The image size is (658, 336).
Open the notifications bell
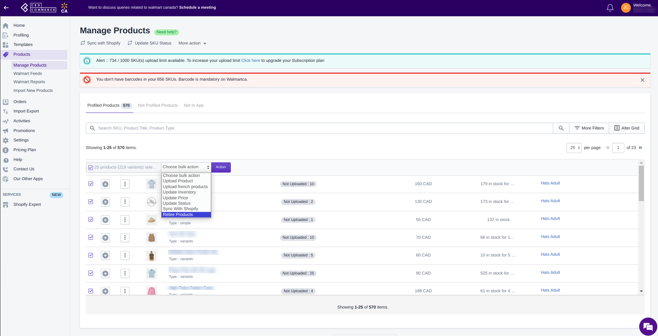coord(610,7)
